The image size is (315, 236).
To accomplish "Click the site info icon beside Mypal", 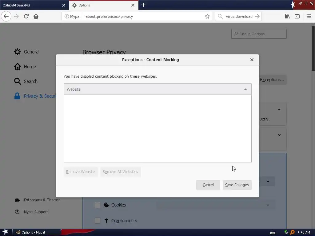I will click(x=66, y=17).
